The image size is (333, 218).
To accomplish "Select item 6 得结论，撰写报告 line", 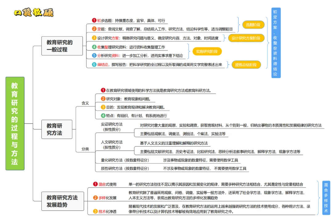I will [157, 65].
